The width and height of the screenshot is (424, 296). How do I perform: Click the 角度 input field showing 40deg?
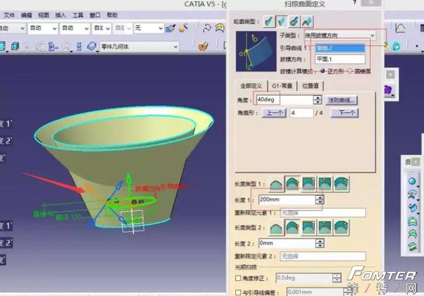click(x=284, y=100)
